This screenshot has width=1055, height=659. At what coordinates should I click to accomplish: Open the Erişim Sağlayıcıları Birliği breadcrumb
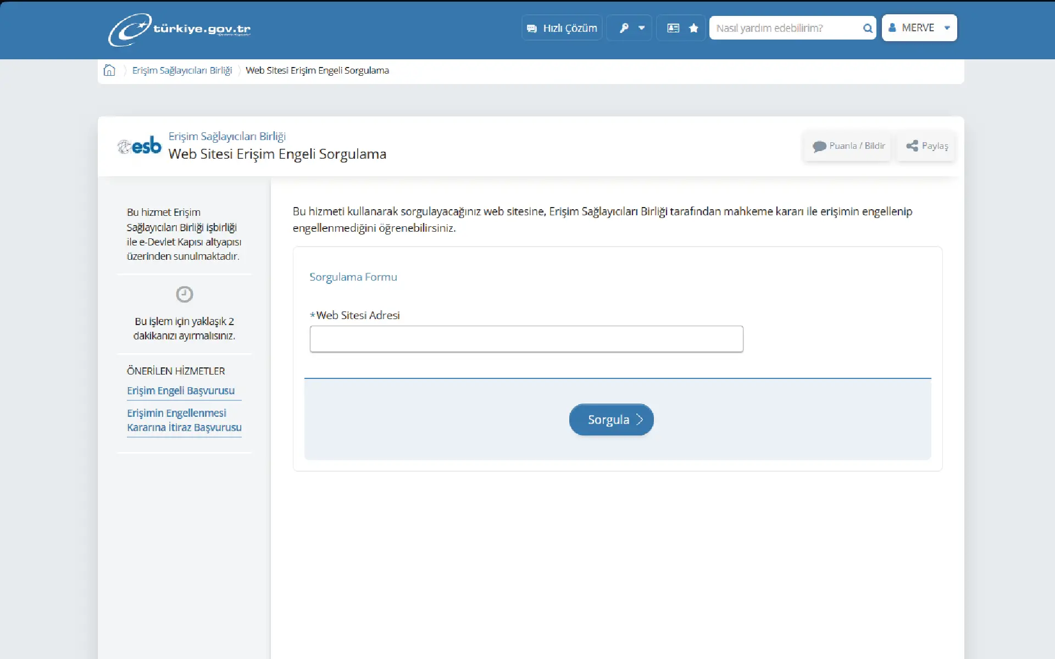pyautogui.click(x=182, y=70)
